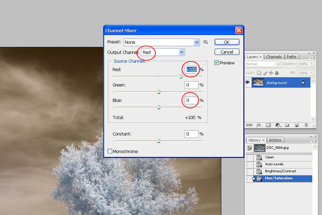Switch to the Channels tab
Viewport: 322px width, 215px height.
click(x=273, y=57)
